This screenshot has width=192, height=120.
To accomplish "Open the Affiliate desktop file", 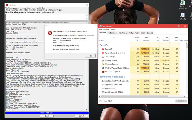I will [183, 16].
